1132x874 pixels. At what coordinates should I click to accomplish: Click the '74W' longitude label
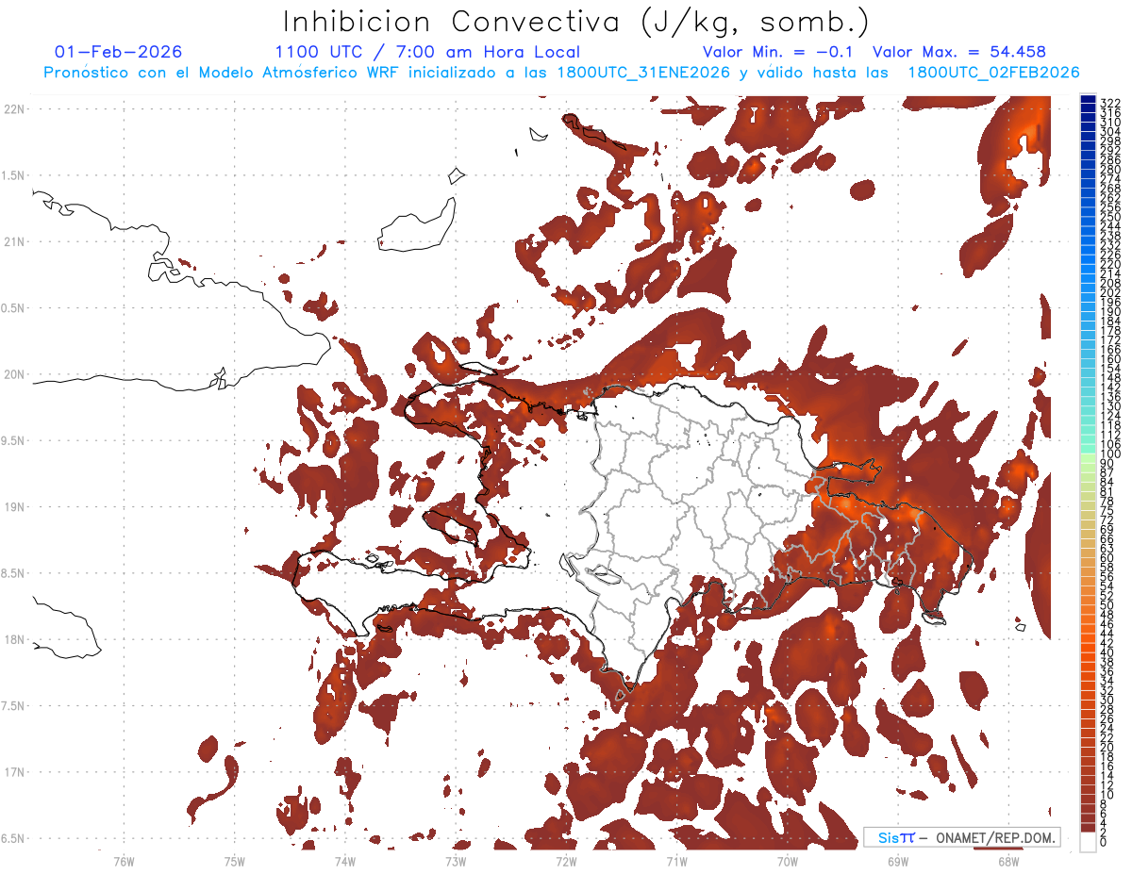click(344, 861)
